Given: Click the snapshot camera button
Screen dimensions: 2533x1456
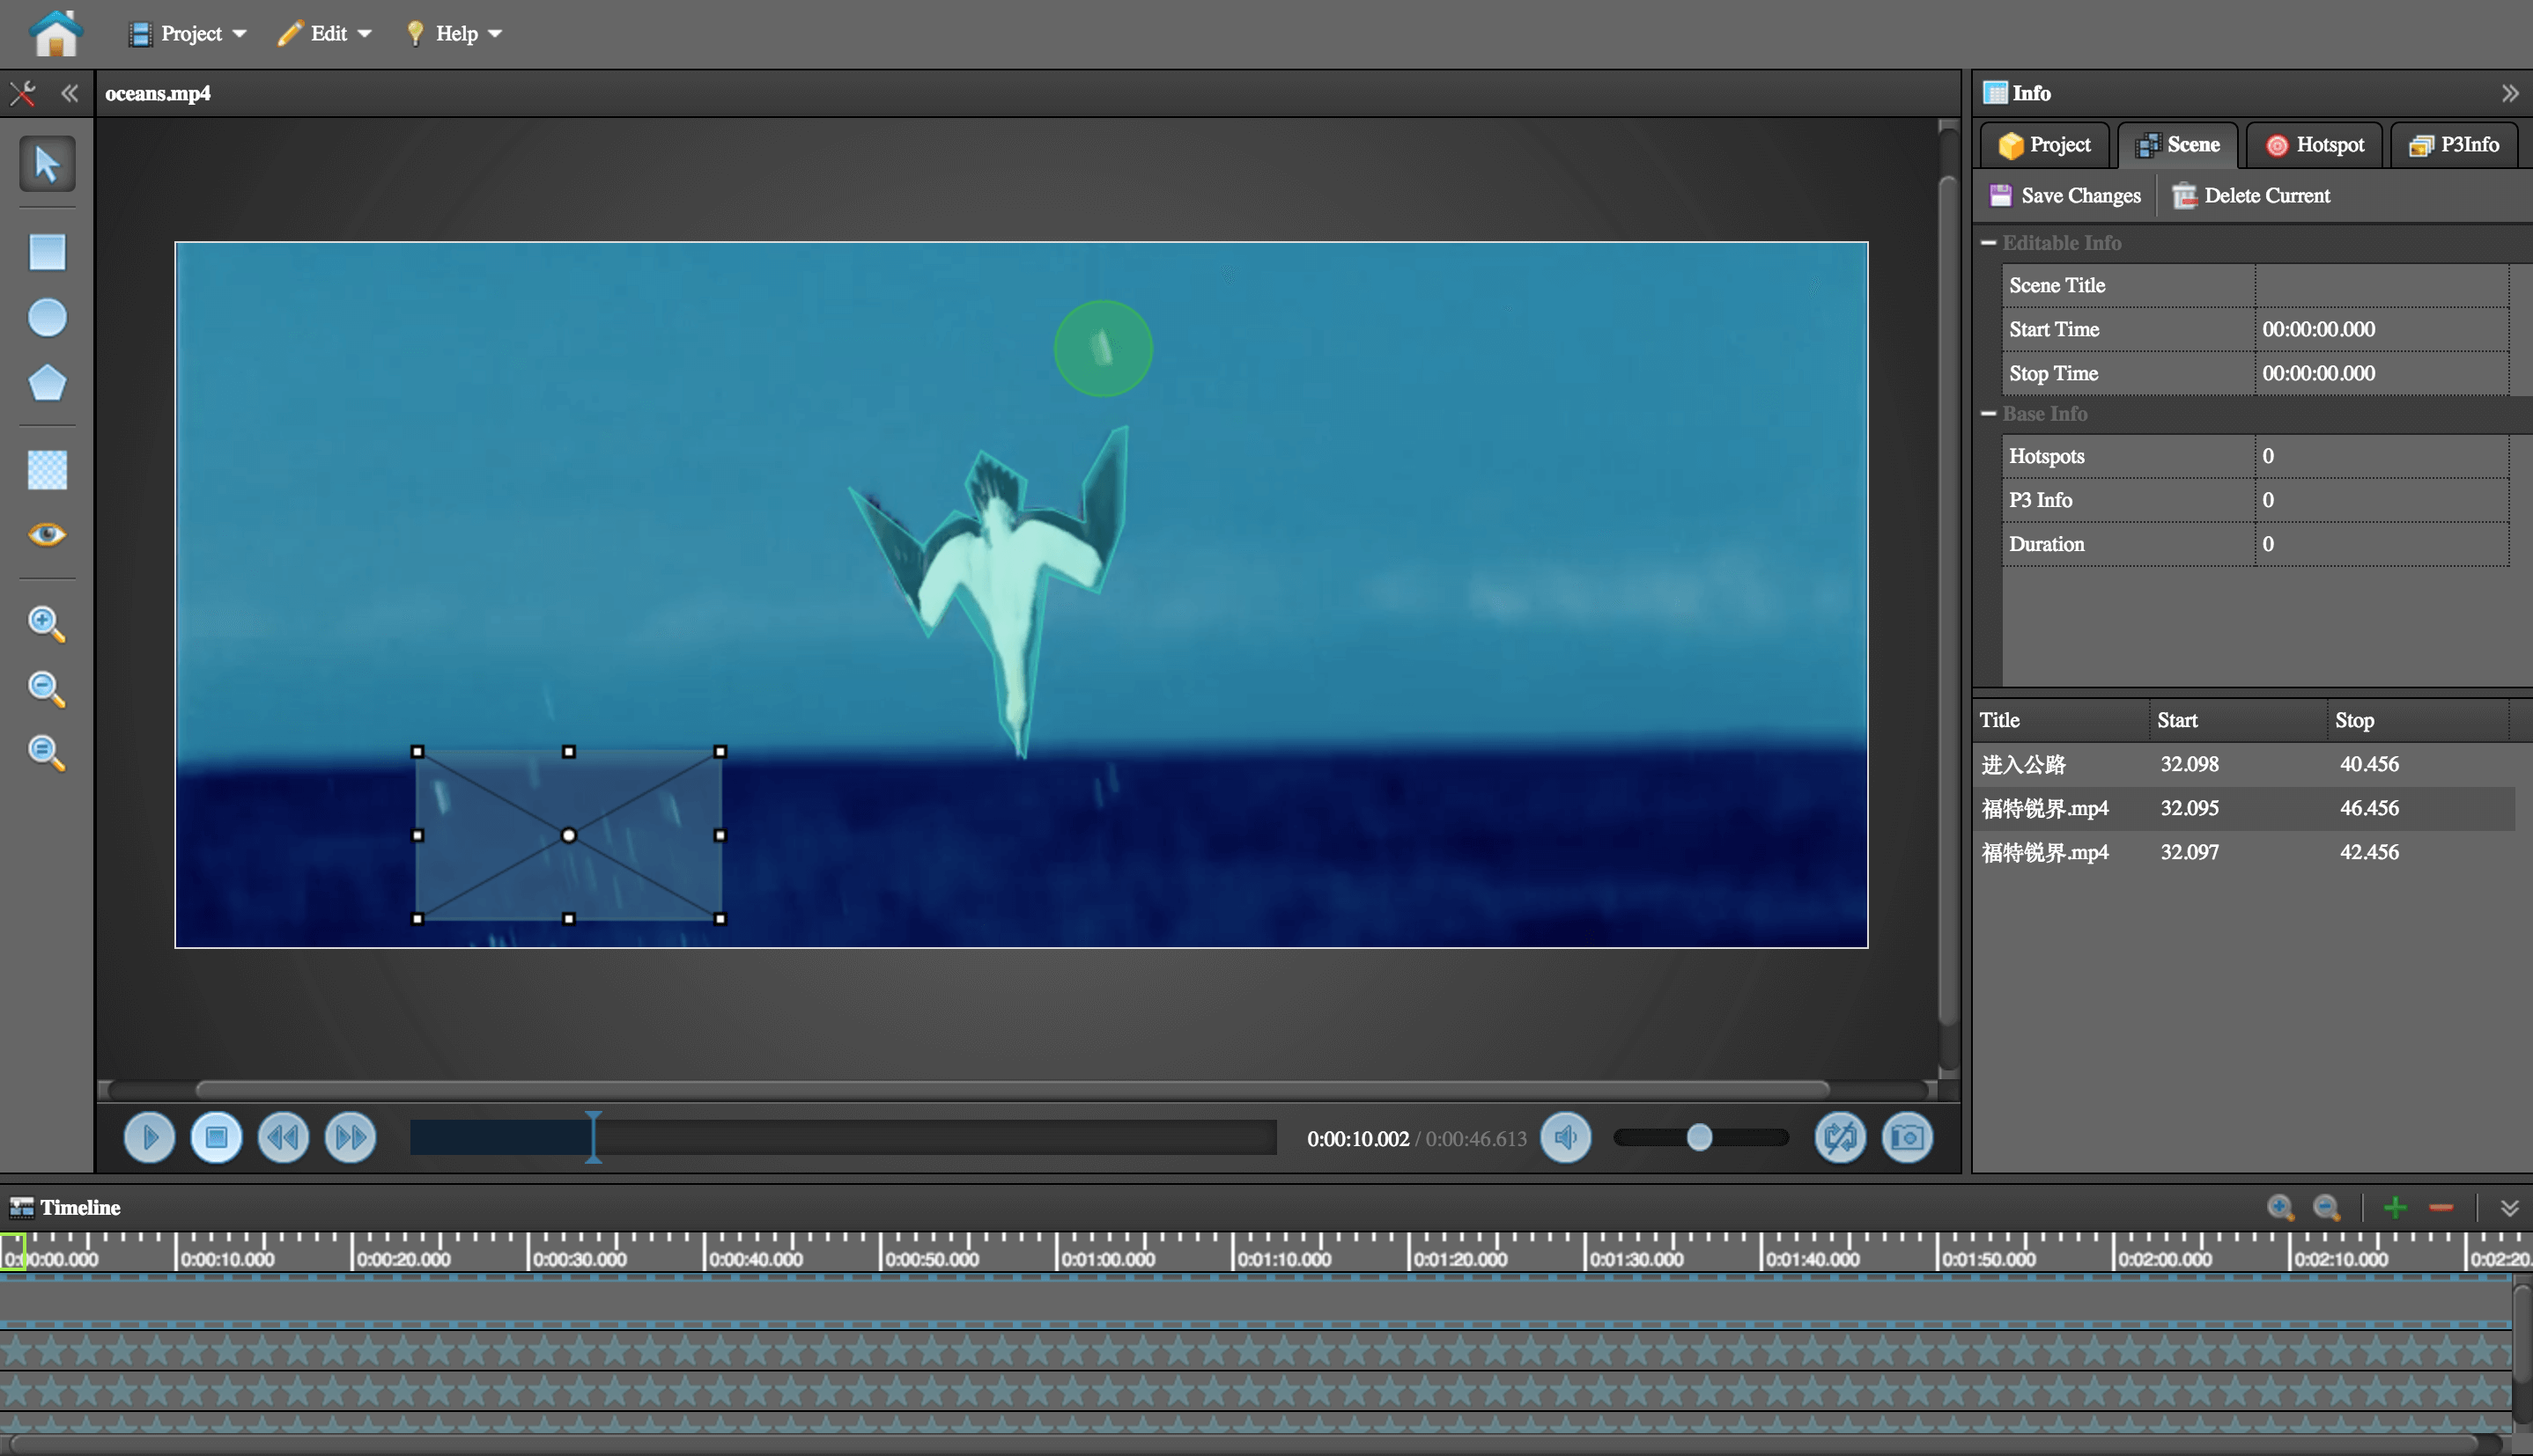Looking at the screenshot, I should pyautogui.click(x=1907, y=1138).
